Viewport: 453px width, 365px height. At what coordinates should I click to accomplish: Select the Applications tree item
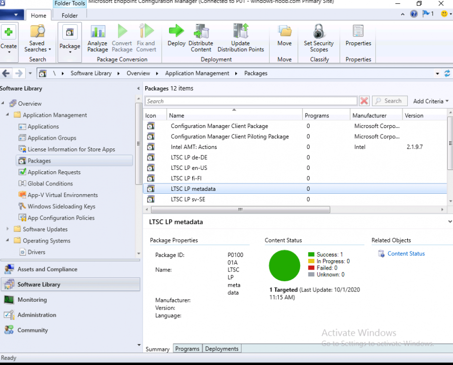coord(43,127)
